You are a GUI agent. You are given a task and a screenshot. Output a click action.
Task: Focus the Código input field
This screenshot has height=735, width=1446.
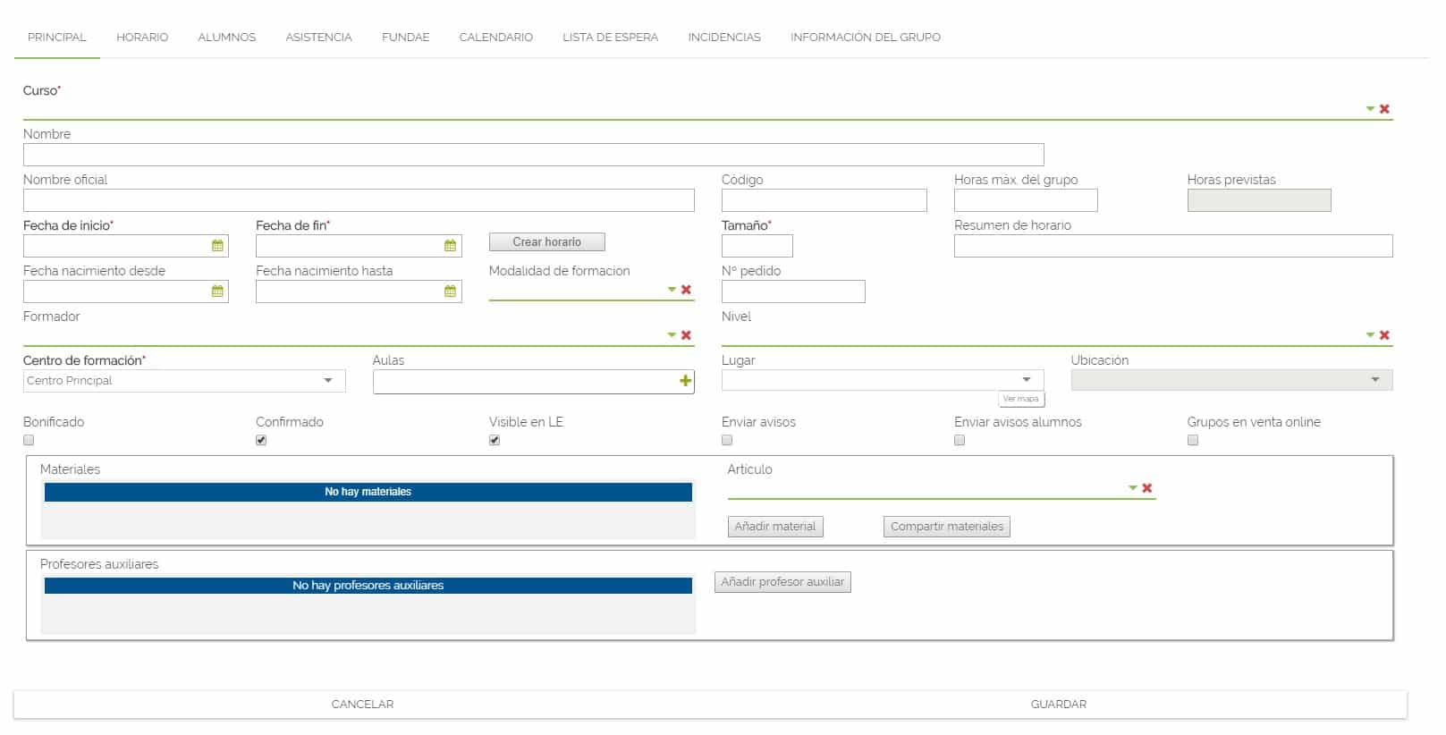pyautogui.click(x=824, y=200)
